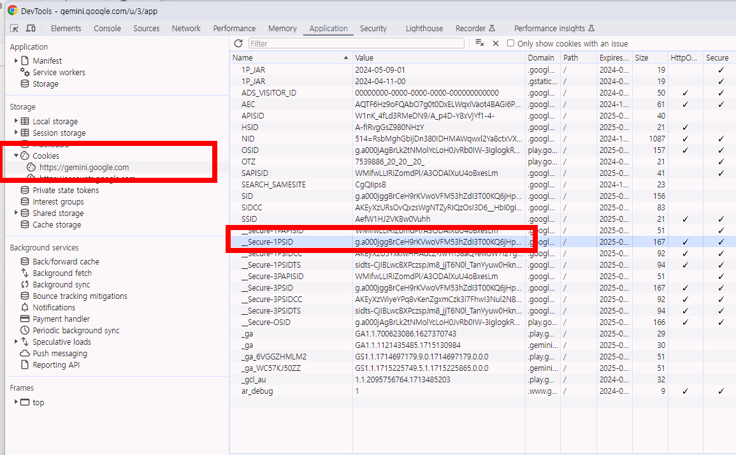Sort cookies by the Name column arrow
The width and height of the screenshot is (736, 455).
(x=346, y=58)
